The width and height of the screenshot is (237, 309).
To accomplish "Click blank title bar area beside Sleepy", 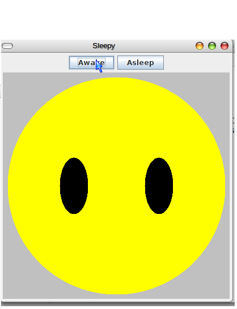I will 154,46.
